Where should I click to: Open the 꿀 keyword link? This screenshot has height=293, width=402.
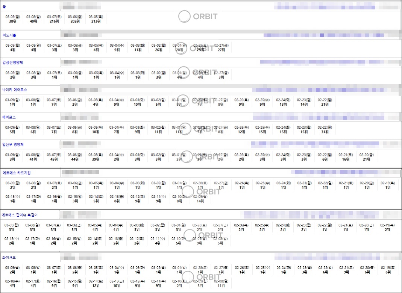pos(4,6)
